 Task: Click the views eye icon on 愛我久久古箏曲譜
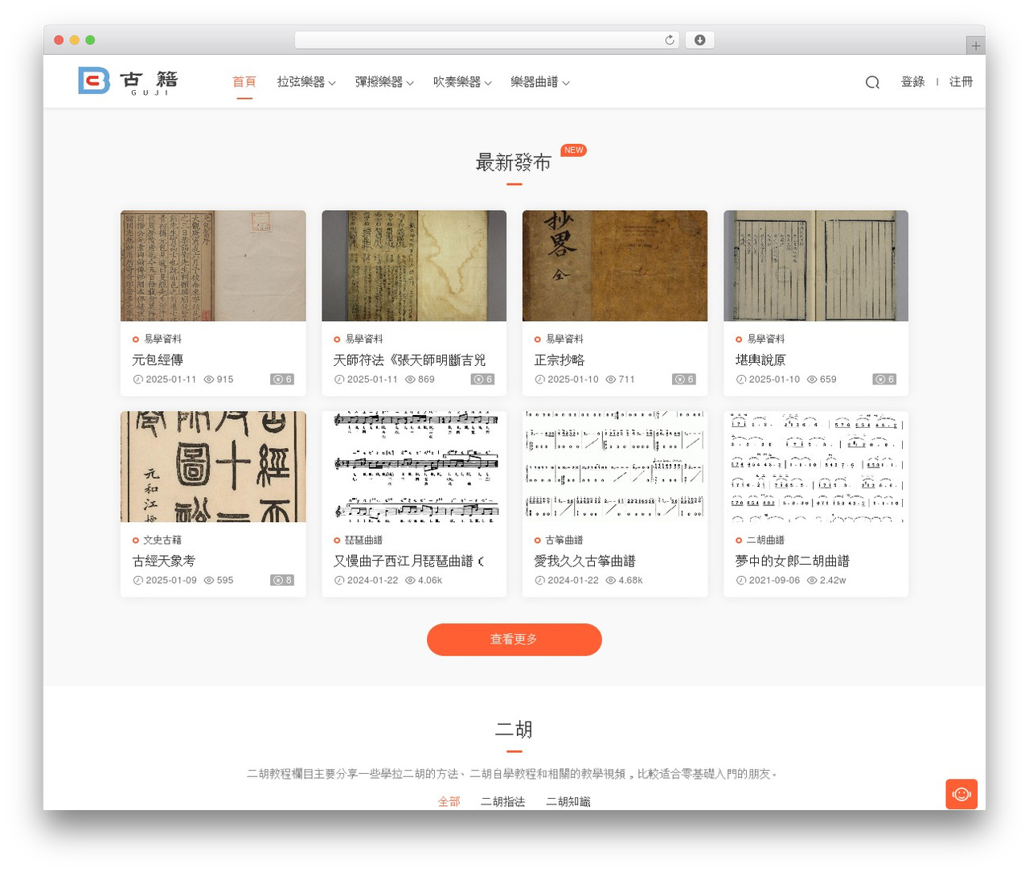pyautogui.click(x=610, y=580)
